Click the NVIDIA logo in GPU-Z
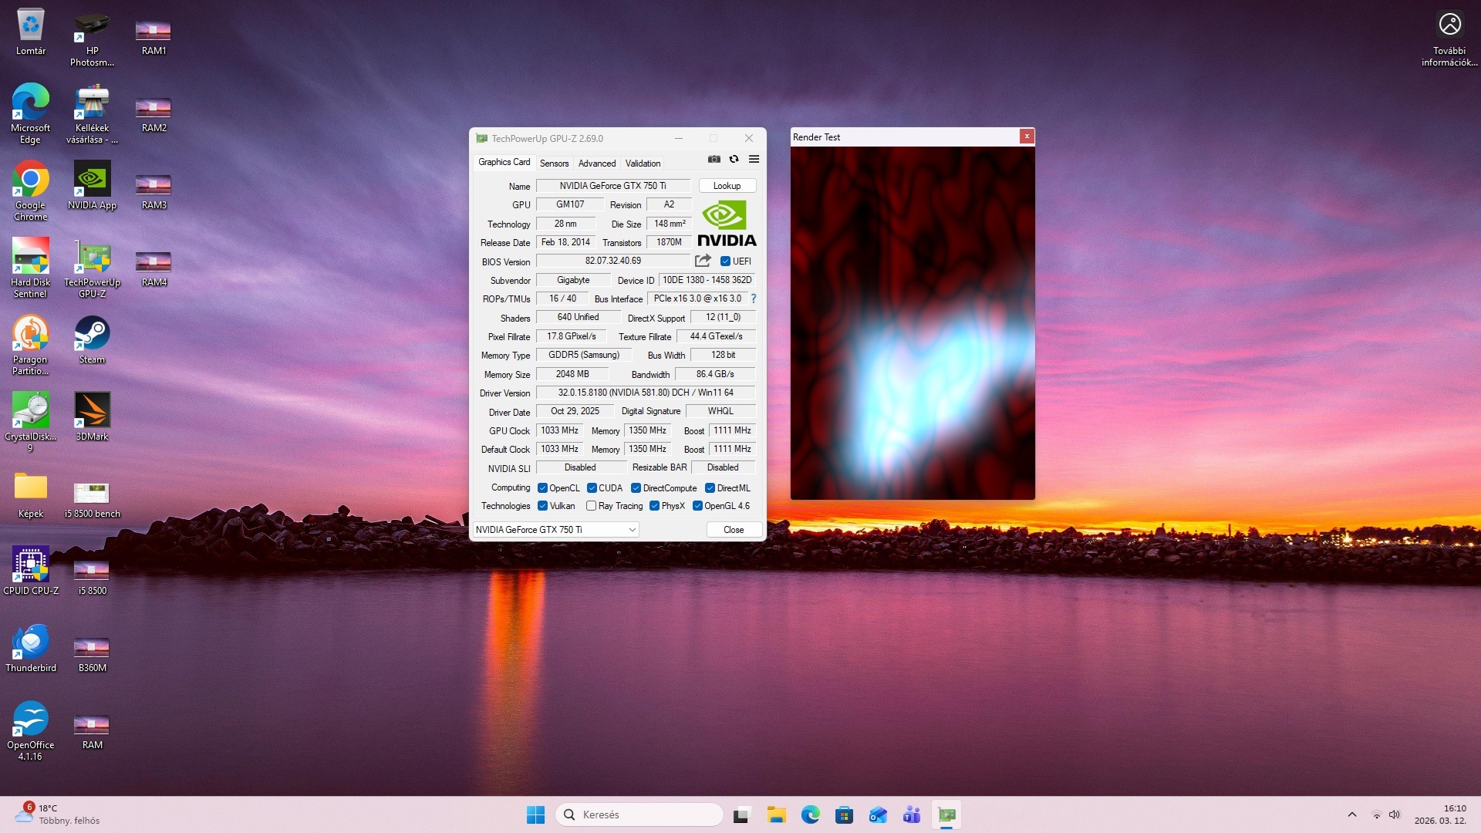The height and width of the screenshot is (833, 1481). [727, 224]
